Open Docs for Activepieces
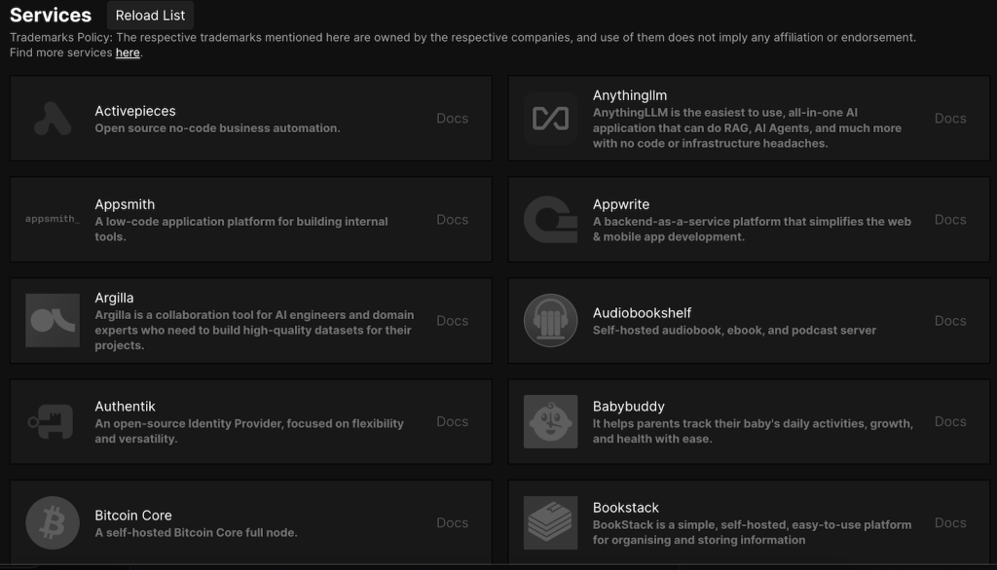The width and height of the screenshot is (997, 570). pos(452,118)
